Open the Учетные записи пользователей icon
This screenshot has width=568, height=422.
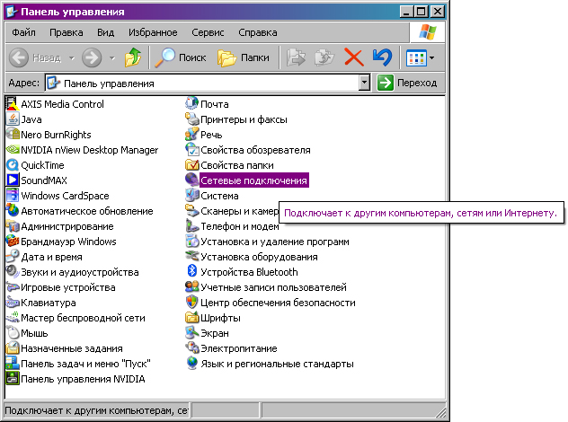191,287
